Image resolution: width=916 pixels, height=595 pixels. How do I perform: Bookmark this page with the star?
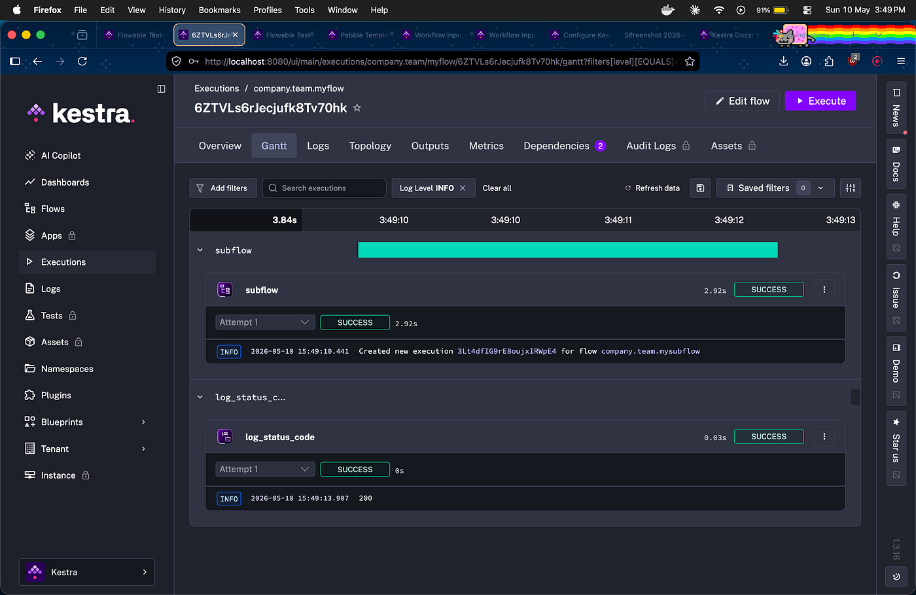click(x=690, y=61)
